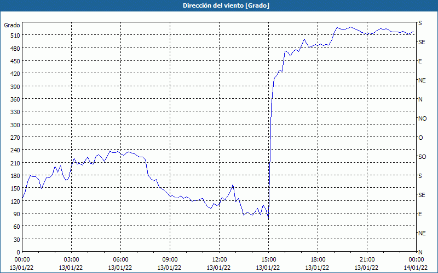Click the 'O' compass label on right axis
Viewport: 438px width, 273px height.
(x=420, y=138)
